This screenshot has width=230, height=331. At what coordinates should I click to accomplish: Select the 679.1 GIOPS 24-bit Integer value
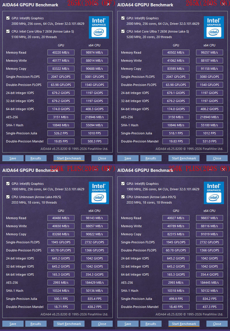pos(176,93)
